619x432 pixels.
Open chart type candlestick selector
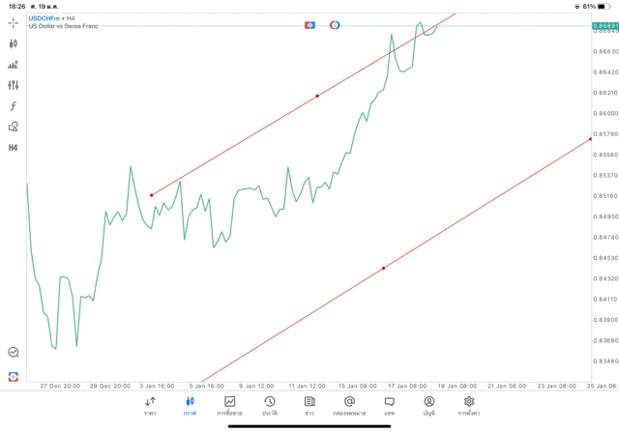tap(14, 43)
